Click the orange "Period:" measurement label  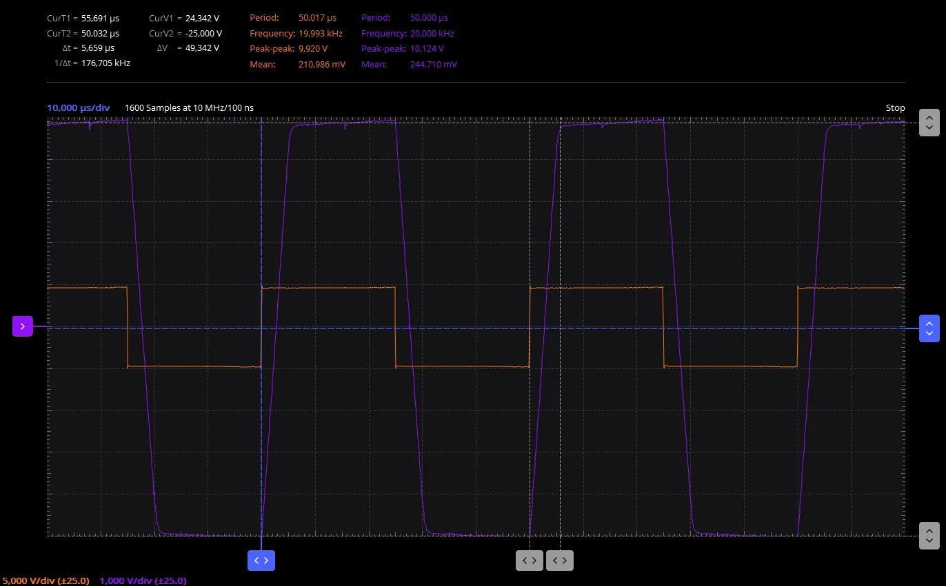(264, 18)
